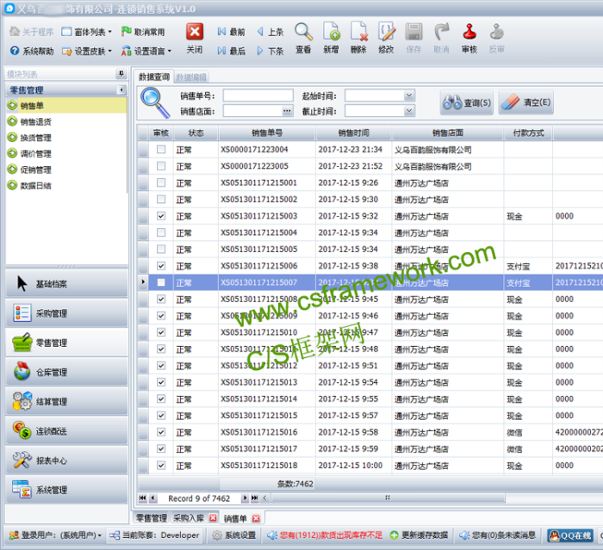Click the 销售单号 input field

point(258,96)
